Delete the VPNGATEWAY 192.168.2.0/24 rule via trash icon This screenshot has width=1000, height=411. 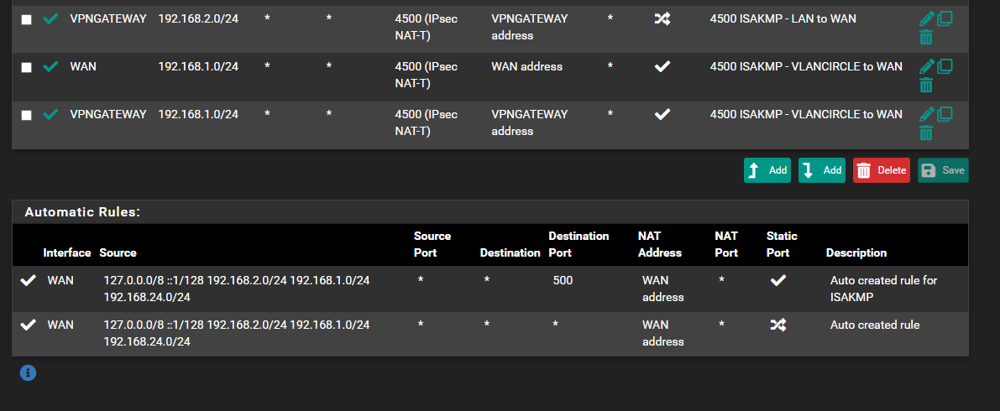click(926, 38)
